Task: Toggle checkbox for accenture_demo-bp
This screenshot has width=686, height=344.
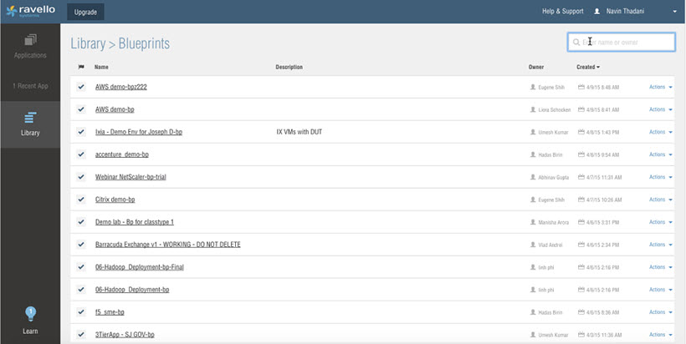Action: point(81,154)
